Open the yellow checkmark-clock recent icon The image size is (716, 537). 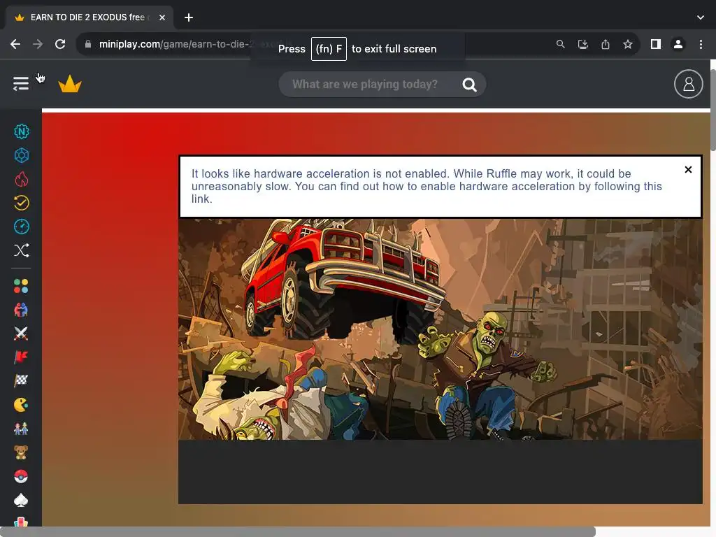[x=22, y=203]
